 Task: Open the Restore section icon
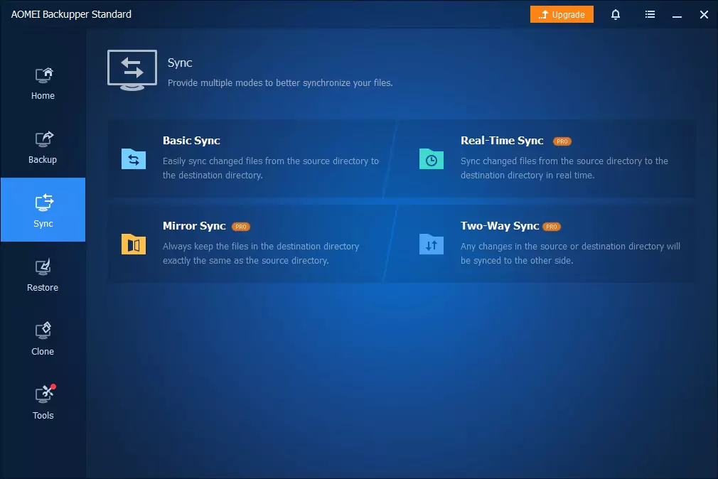[43, 267]
